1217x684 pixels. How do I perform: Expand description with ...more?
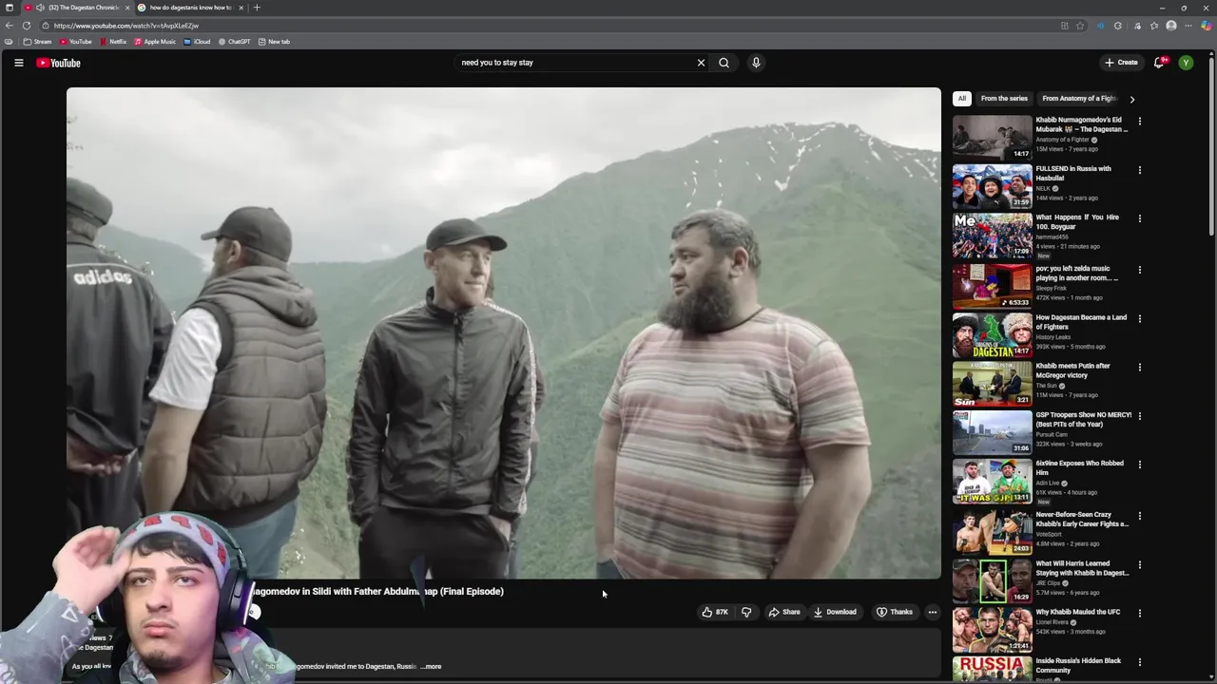pos(432,666)
